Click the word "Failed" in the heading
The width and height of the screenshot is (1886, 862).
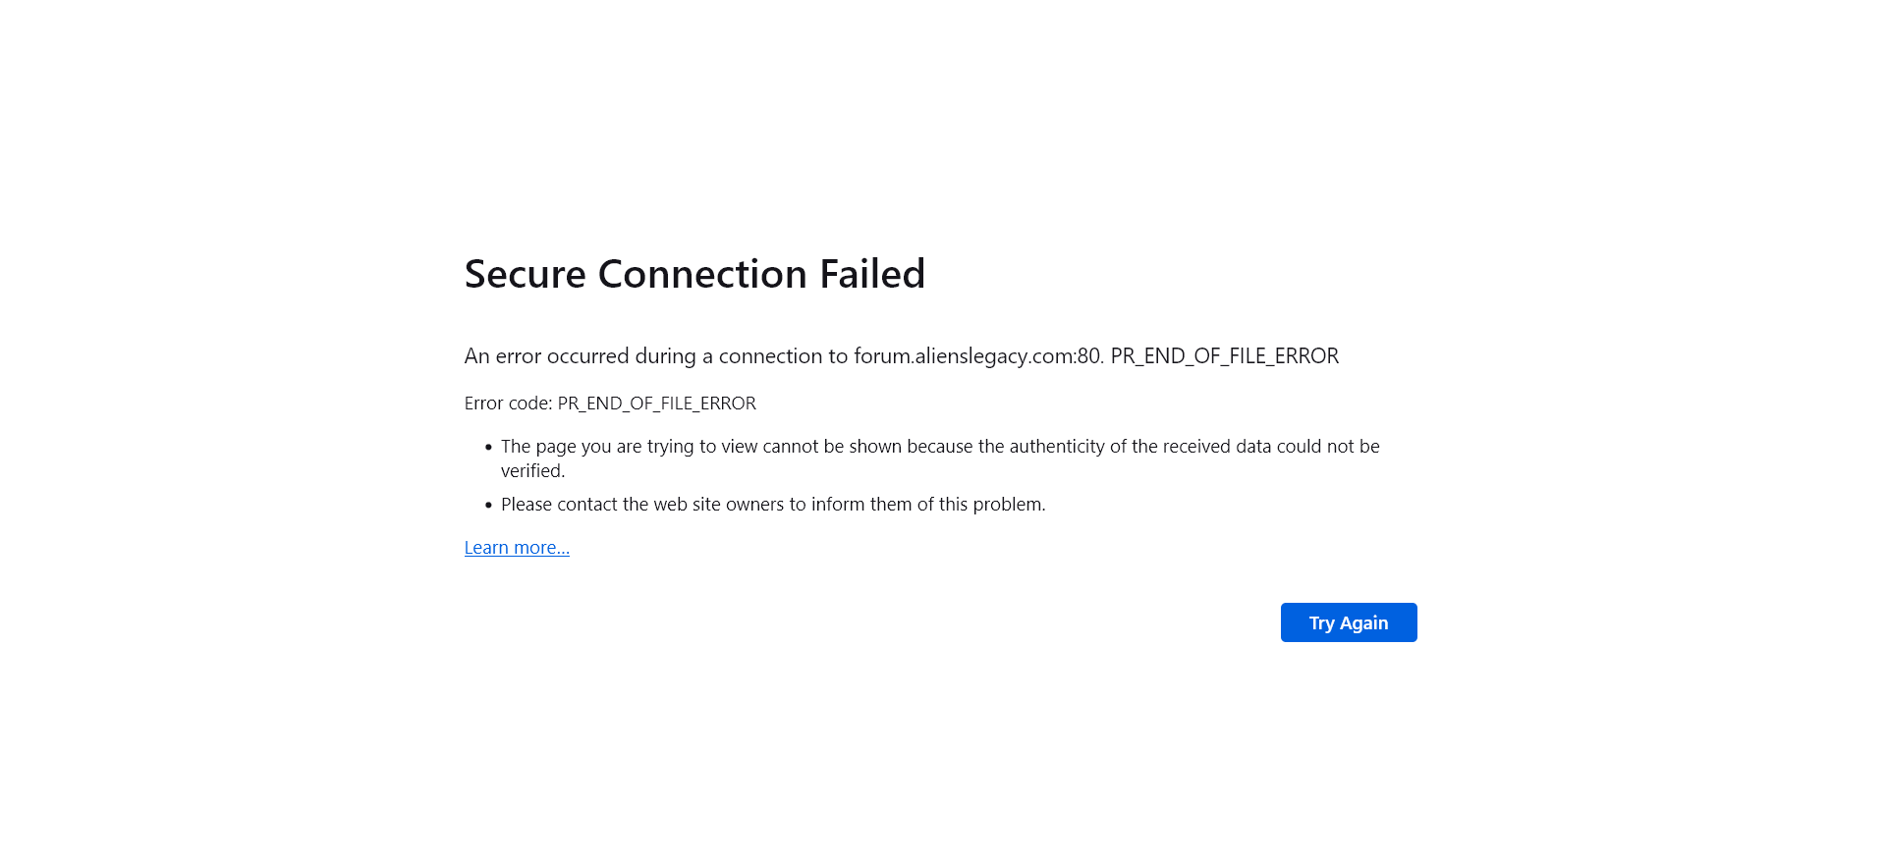tap(871, 274)
